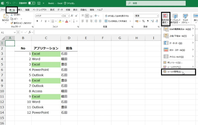Click the red font color button
198x125 pixels.
pos(66,21)
